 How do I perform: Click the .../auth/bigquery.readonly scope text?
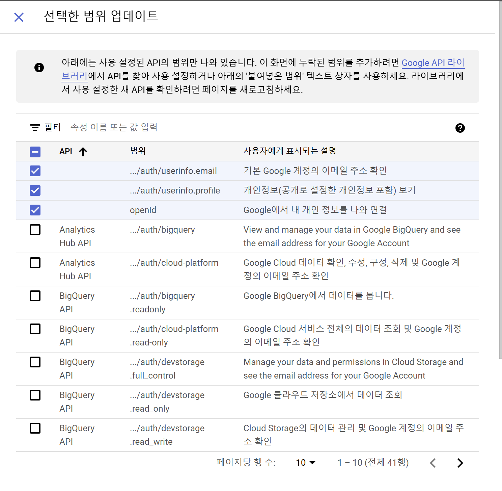coord(163,303)
